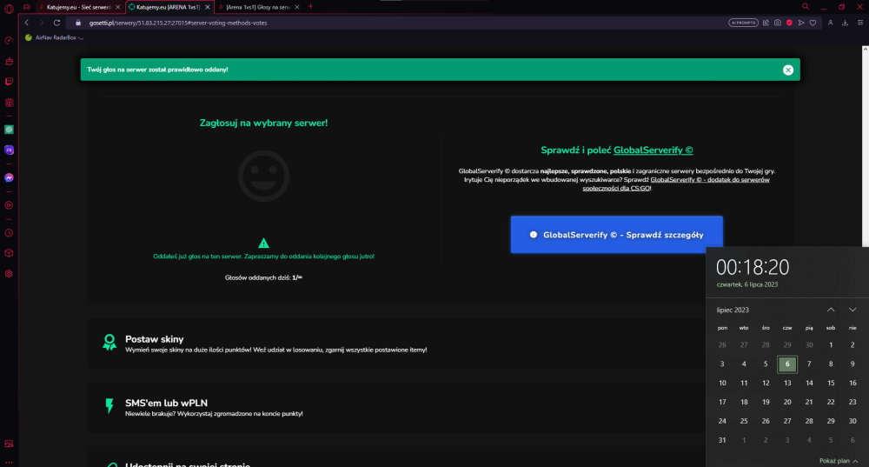Reload the current page

(56, 23)
